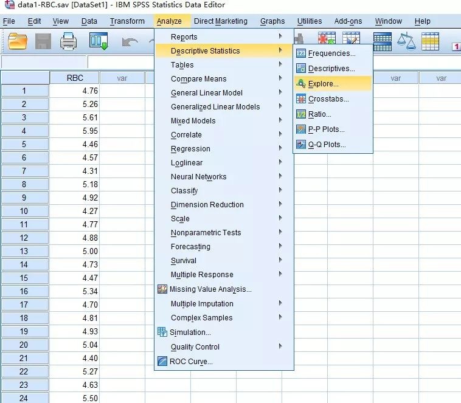The image size is (461, 403).
Task: Click the Descriptives icon in the submenu
Action: tap(301, 69)
